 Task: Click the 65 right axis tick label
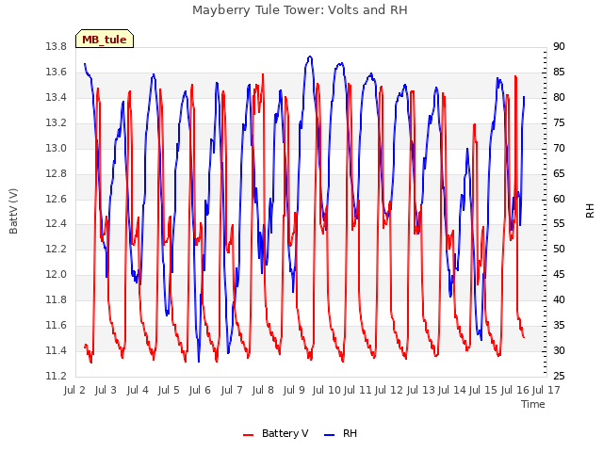[x=559, y=173]
